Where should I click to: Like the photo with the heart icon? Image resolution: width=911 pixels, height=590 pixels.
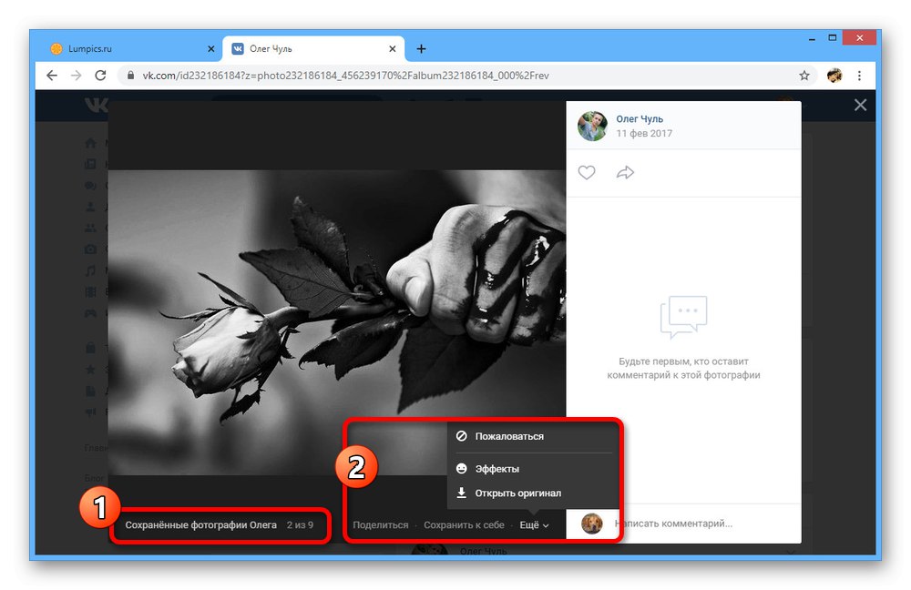pos(586,172)
